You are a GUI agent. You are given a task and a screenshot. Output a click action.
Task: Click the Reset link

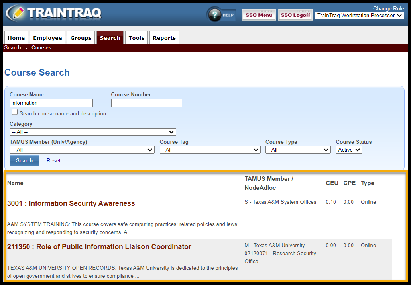point(53,161)
